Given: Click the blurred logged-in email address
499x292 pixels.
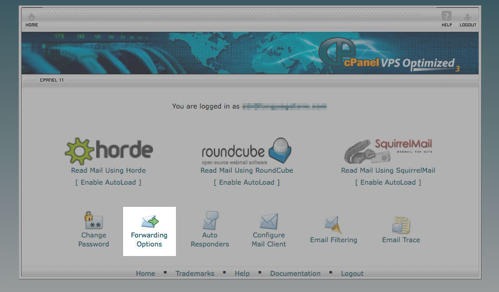Looking at the screenshot, I should 285,107.
